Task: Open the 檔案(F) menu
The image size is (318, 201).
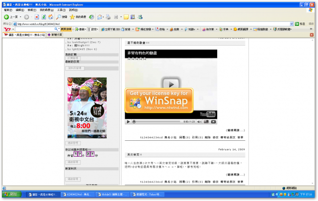Action: (8, 10)
